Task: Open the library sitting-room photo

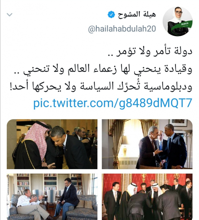Action: (52, 197)
